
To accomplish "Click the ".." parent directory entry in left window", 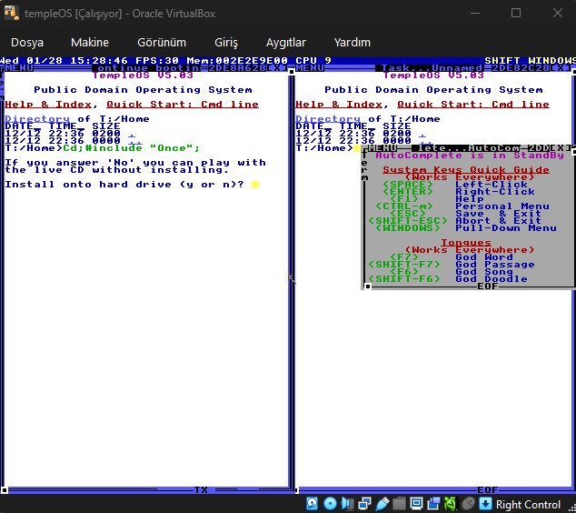I will click(x=135, y=141).
